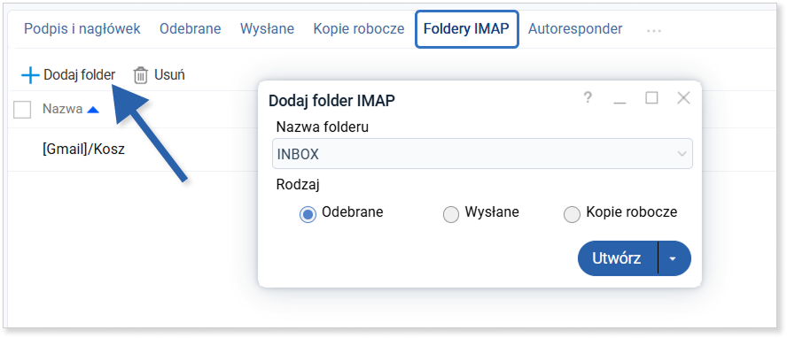Screen dimensions: 787x338
Task: Toggle the Nazwa sort arrow
Action: pos(93,110)
